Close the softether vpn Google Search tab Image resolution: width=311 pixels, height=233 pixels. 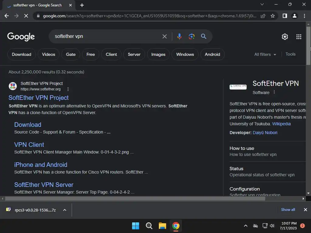tap(70, 5)
